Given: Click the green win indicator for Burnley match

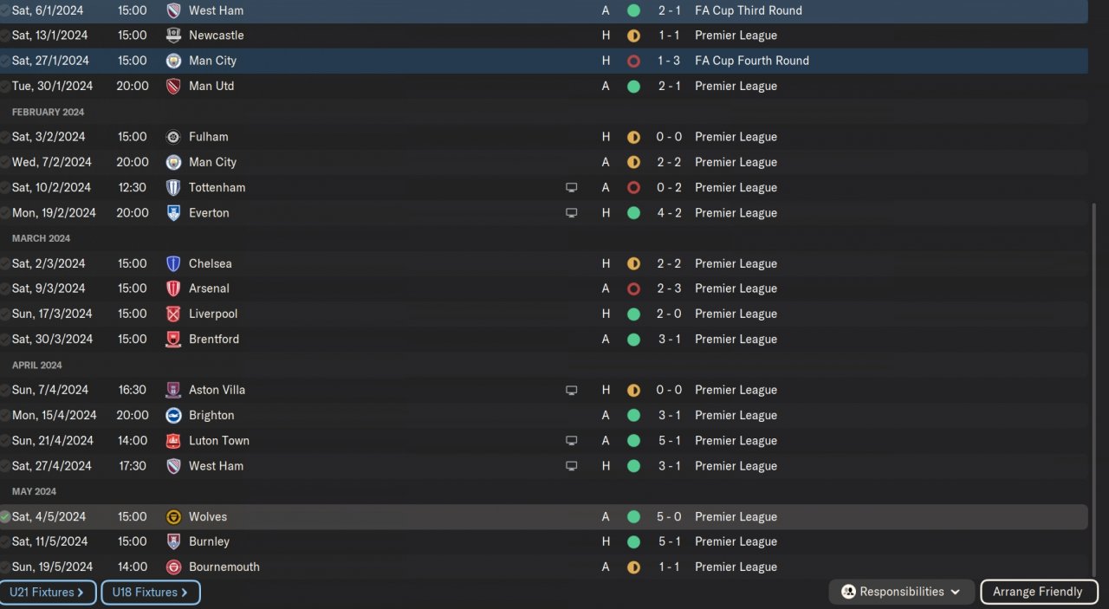Looking at the screenshot, I should coord(633,542).
